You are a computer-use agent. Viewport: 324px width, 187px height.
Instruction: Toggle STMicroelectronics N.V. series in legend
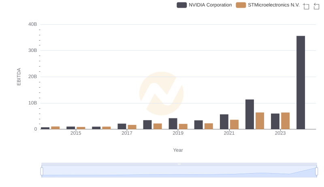268,5
